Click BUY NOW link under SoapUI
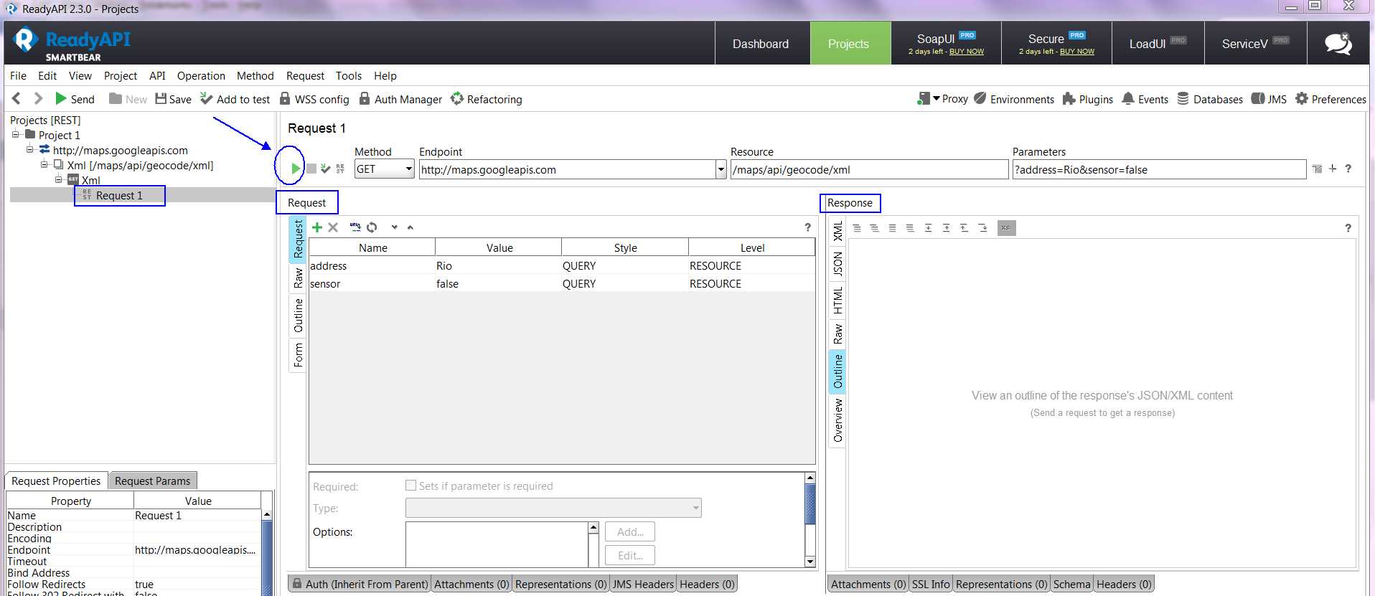This screenshot has height=596, width=1375. (x=967, y=52)
